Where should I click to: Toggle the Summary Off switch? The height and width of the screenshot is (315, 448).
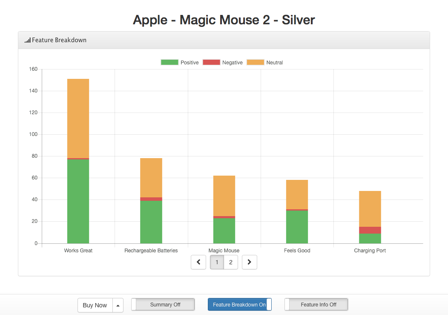[x=163, y=304]
